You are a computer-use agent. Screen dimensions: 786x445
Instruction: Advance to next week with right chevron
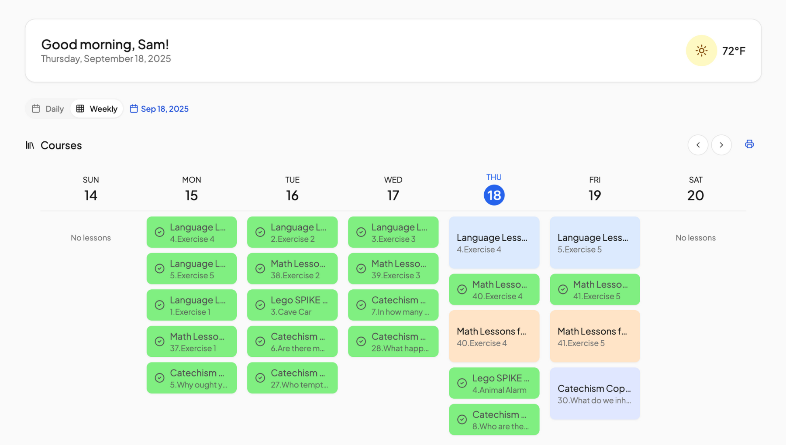click(721, 145)
